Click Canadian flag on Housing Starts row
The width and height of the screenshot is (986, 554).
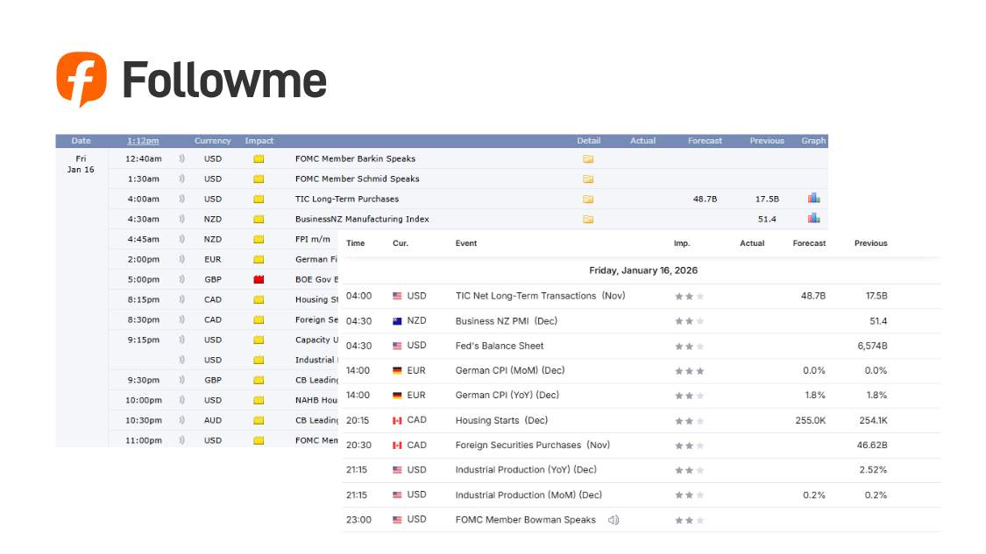[397, 420]
